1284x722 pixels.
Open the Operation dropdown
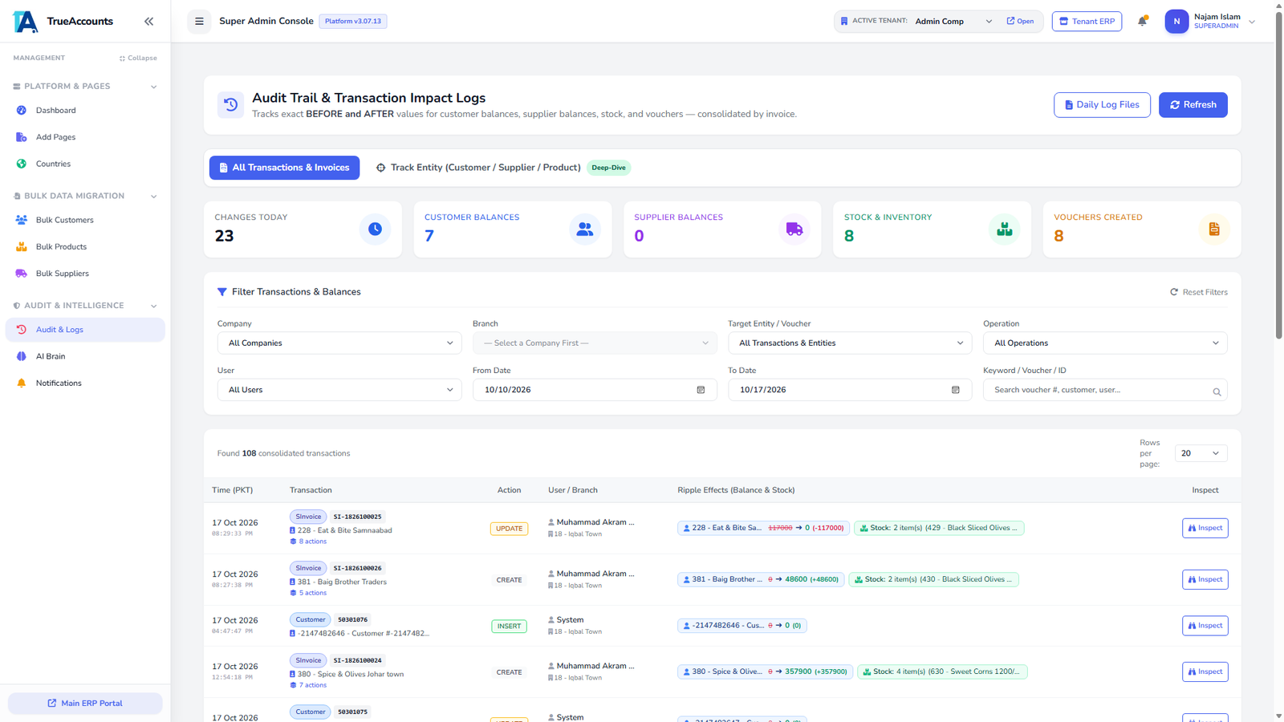(x=1105, y=343)
